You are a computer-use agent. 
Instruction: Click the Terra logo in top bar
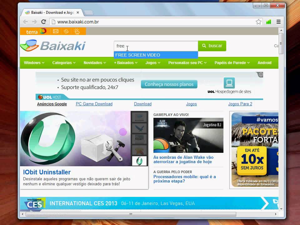pos(36,31)
